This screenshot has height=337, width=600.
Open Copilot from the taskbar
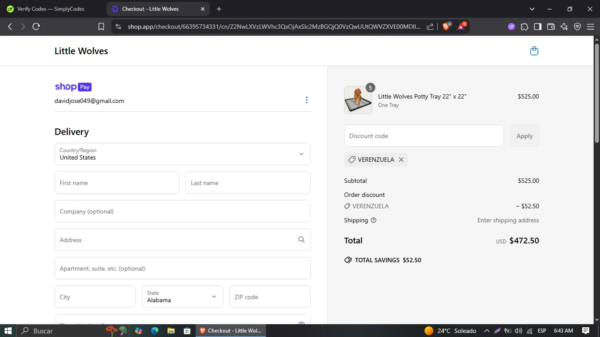click(x=138, y=331)
